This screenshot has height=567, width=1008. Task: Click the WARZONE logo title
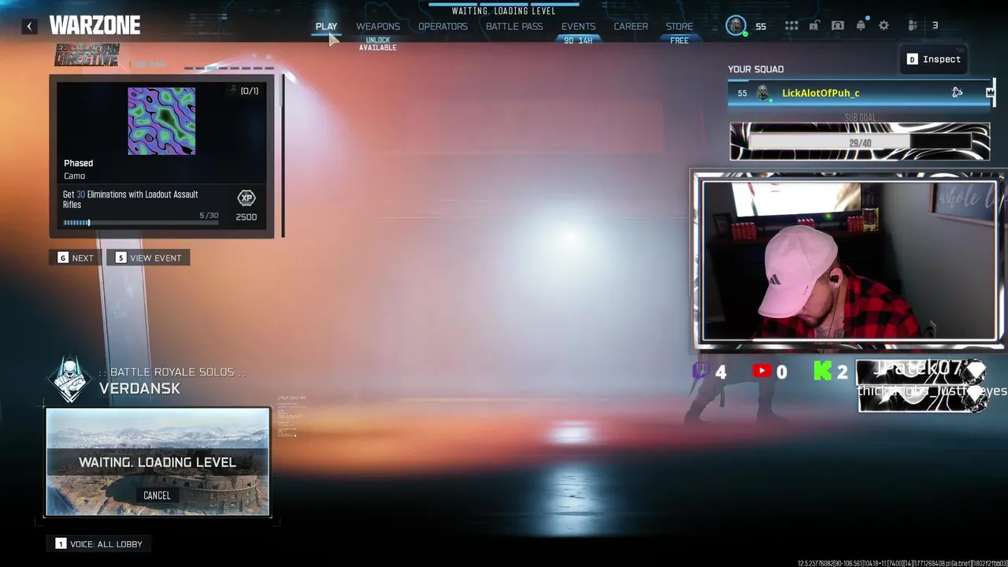coord(94,26)
